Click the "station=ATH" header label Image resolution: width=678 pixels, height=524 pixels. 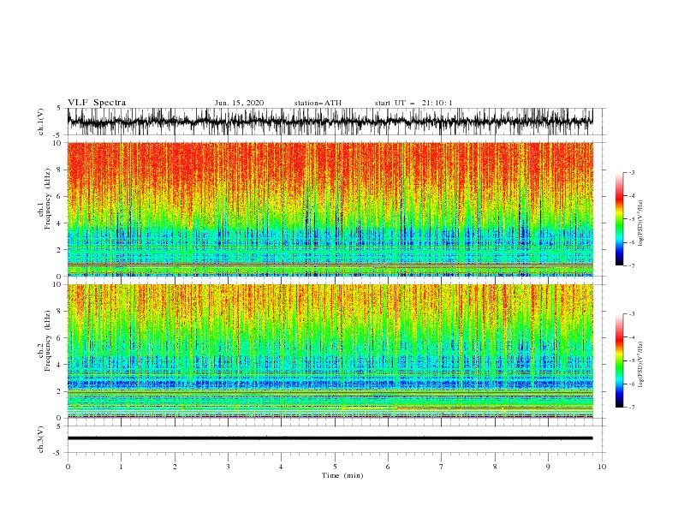[x=318, y=103]
